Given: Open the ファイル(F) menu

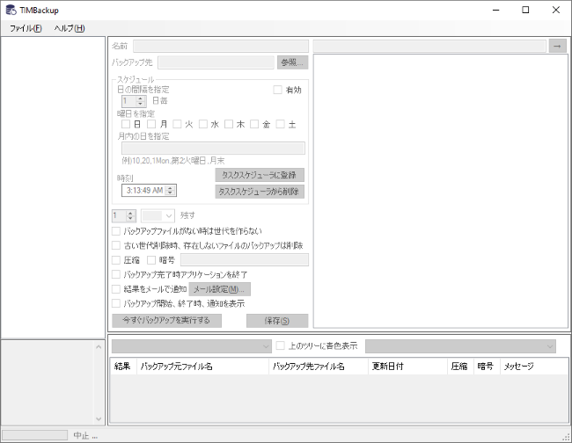Looking at the screenshot, I should [26, 28].
